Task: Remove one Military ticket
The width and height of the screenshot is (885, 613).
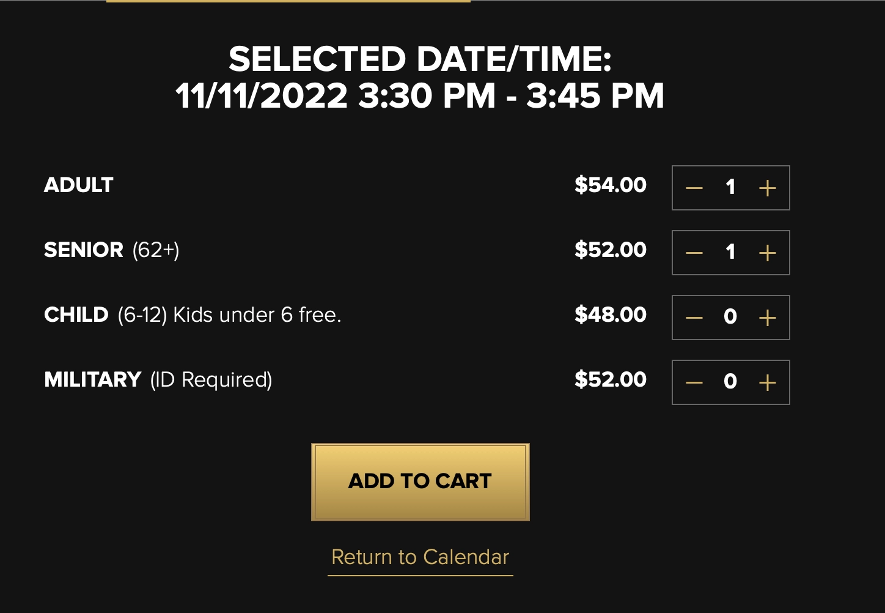Action: coord(694,382)
